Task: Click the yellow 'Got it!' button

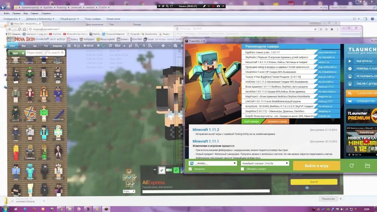Action: point(314,182)
